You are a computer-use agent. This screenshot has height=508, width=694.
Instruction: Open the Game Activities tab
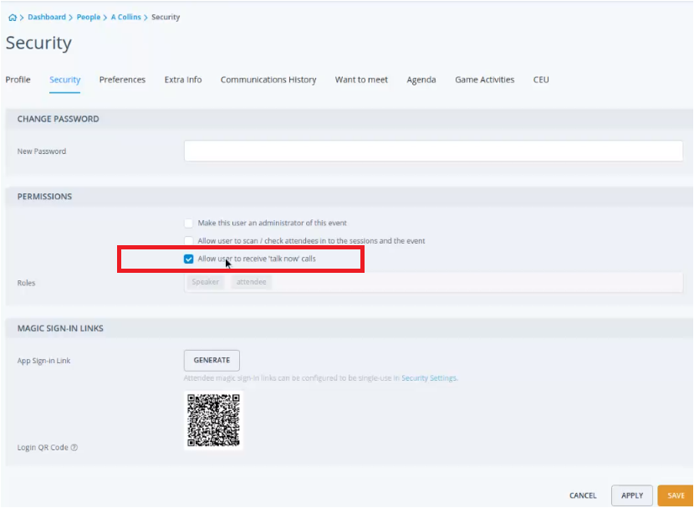[485, 80]
